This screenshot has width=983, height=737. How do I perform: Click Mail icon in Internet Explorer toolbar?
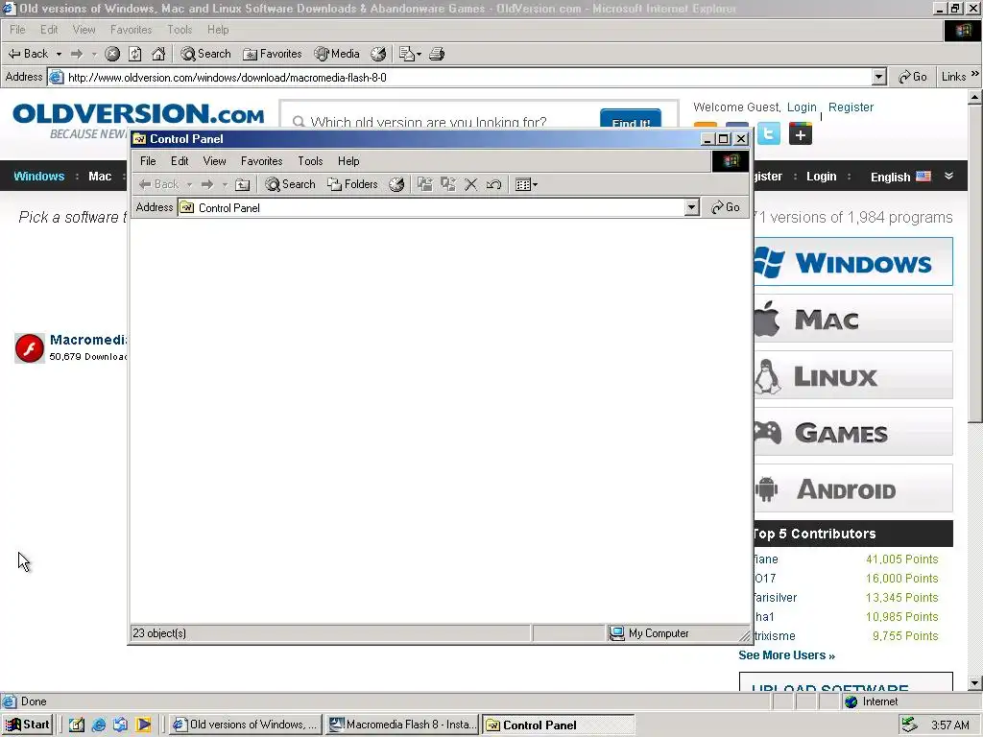pyautogui.click(x=410, y=54)
